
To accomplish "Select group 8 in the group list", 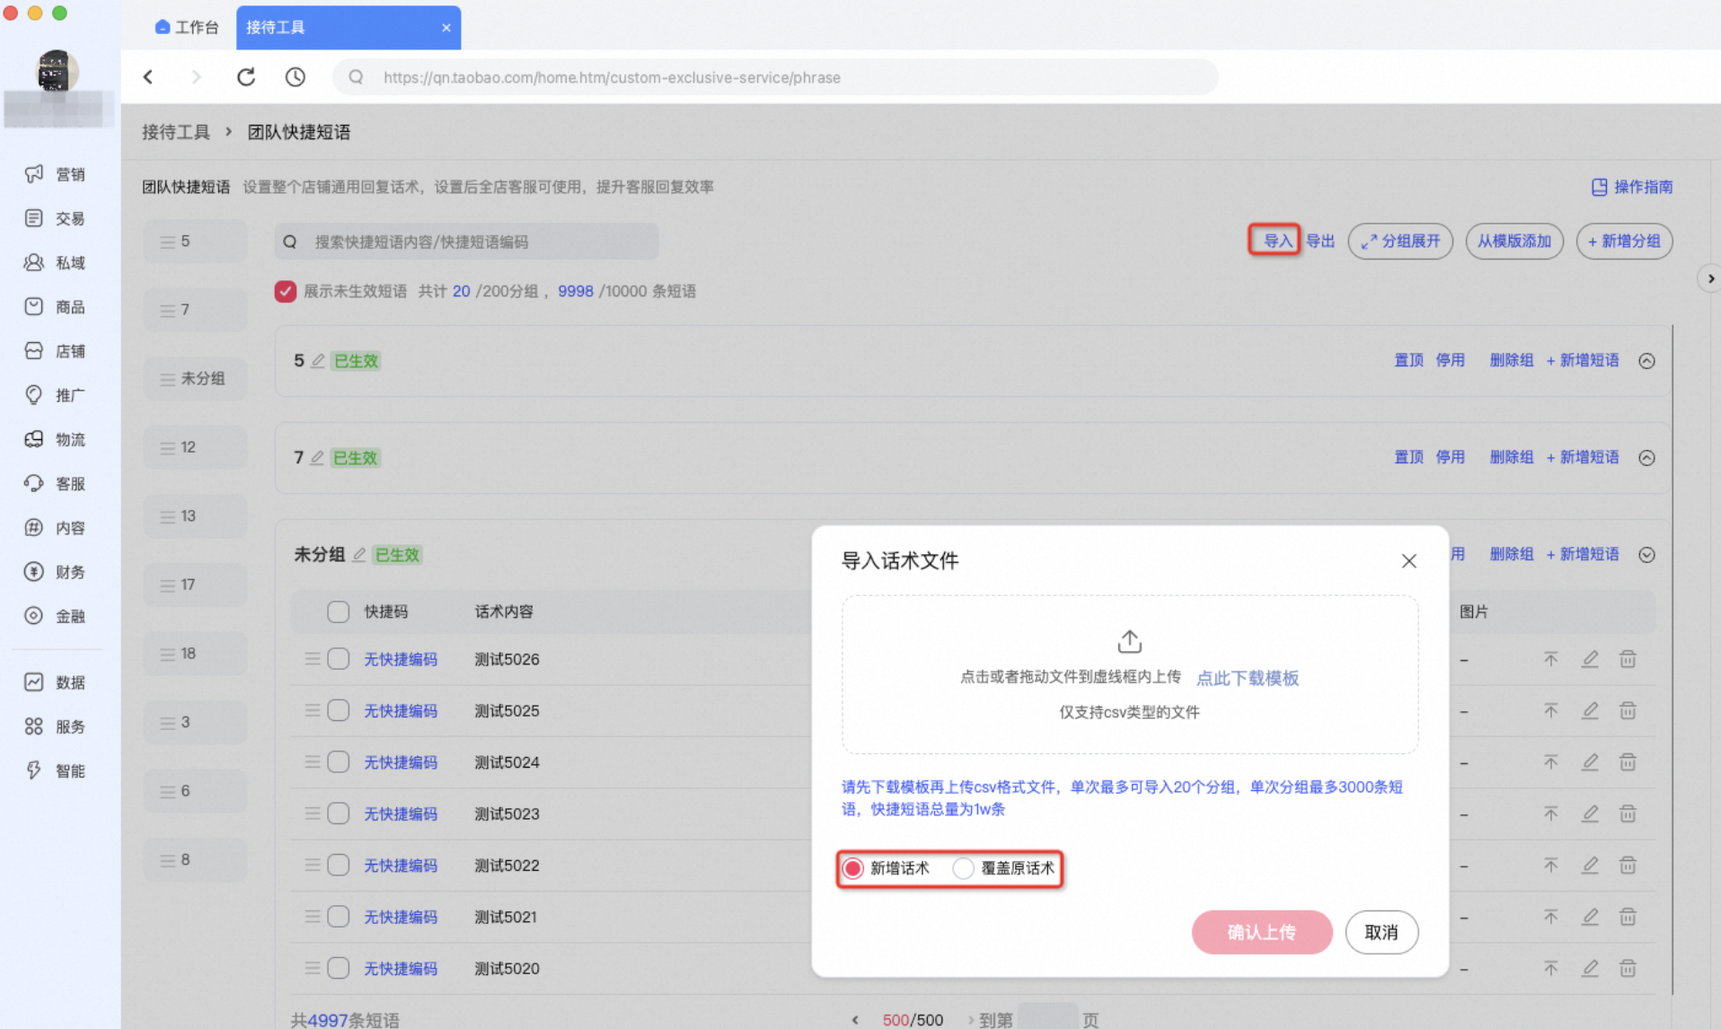I will [x=195, y=859].
